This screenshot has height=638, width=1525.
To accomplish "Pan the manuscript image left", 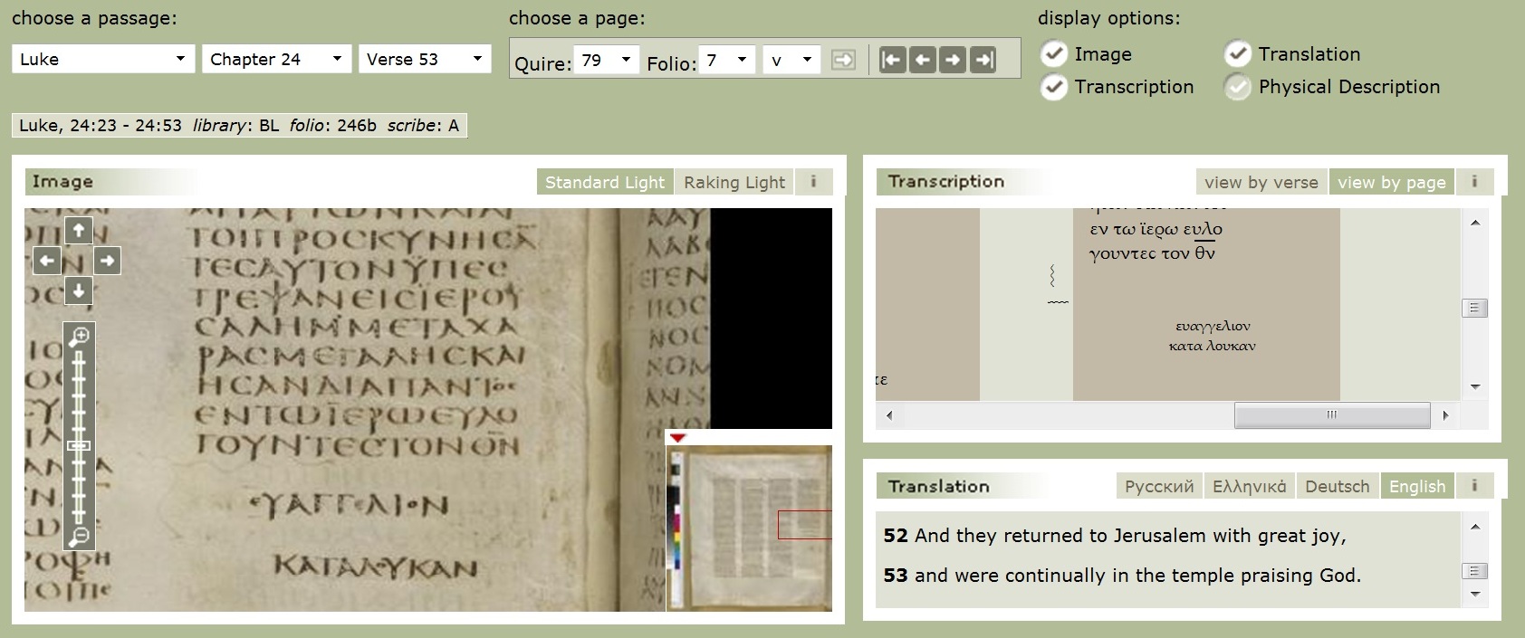I will (x=47, y=262).
